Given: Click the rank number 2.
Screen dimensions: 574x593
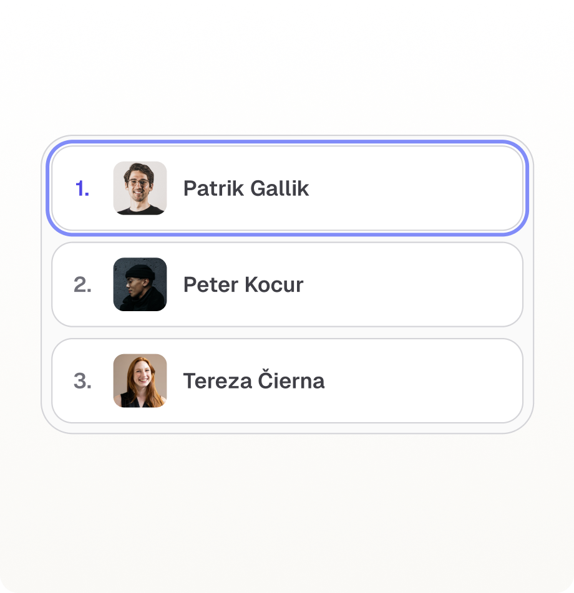Looking at the screenshot, I should click(x=82, y=284).
